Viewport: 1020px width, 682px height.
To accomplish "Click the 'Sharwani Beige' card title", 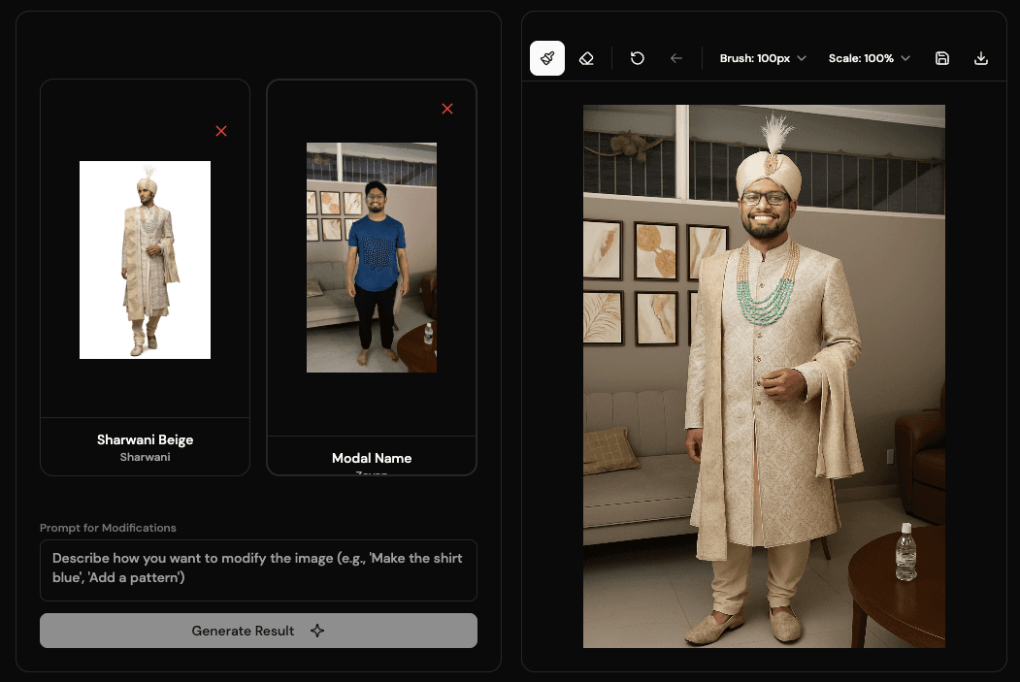I will pos(145,440).
